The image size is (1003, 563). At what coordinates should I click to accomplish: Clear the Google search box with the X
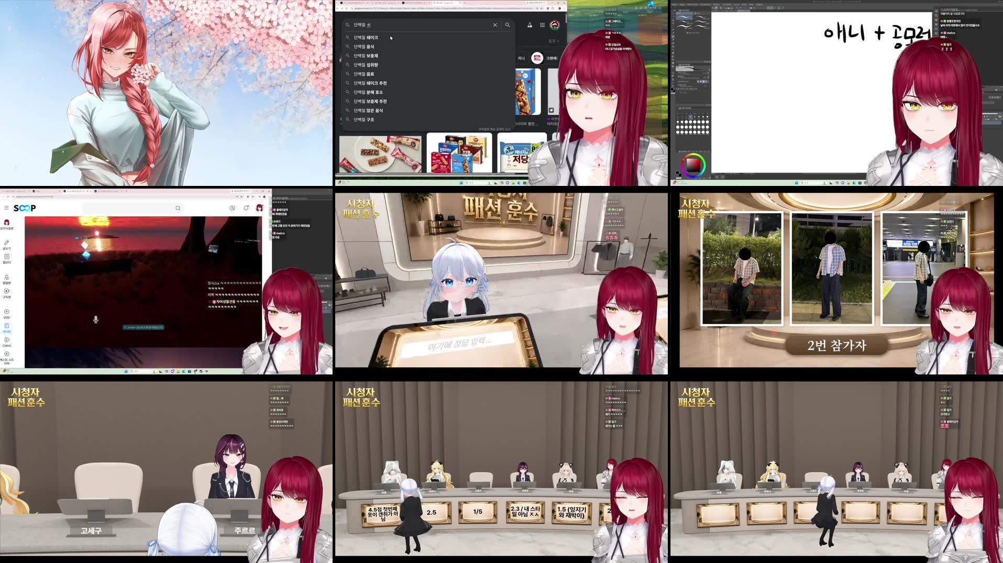pos(495,25)
